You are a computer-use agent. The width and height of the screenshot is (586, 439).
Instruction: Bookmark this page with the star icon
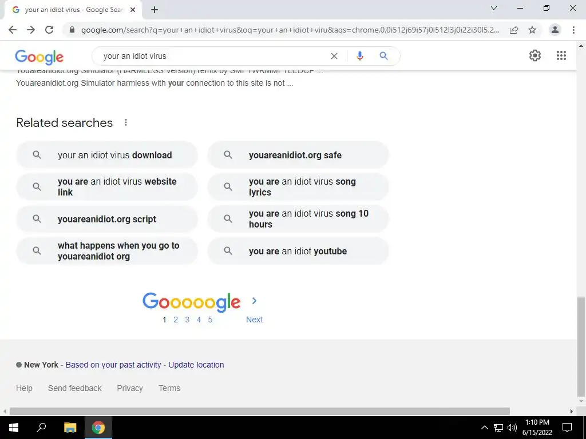532,30
